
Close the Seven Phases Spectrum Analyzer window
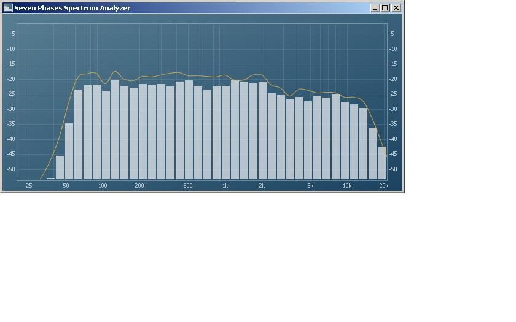point(396,8)
